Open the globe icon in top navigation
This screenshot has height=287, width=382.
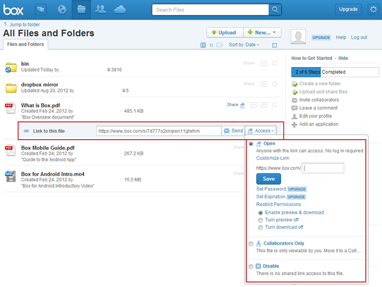pos(62,10)
